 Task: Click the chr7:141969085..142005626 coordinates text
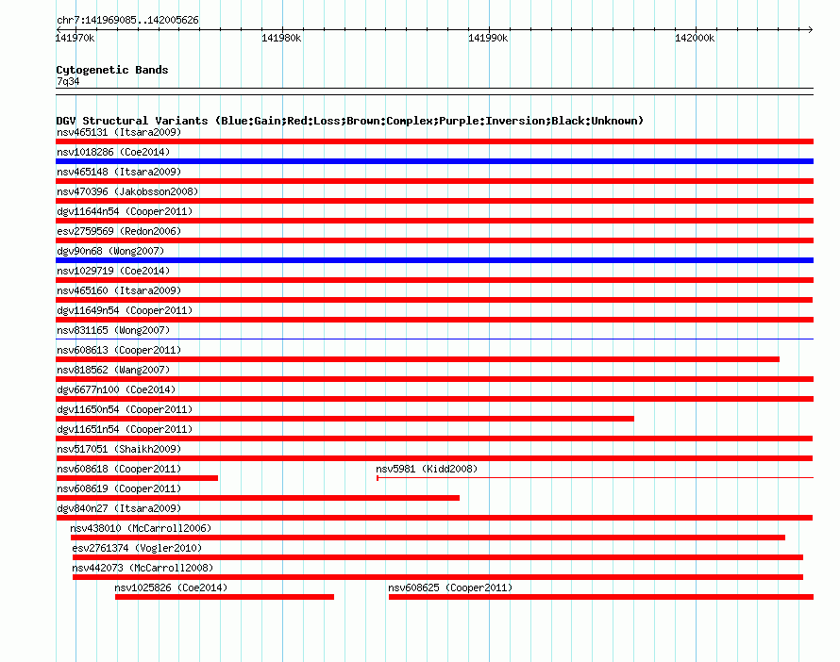(x=127, y=20)
